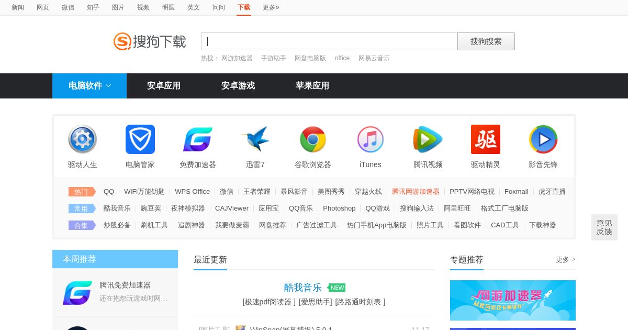Switch to the 苹果应用 tab
This screenshot has width=628, height=330.
312,86
